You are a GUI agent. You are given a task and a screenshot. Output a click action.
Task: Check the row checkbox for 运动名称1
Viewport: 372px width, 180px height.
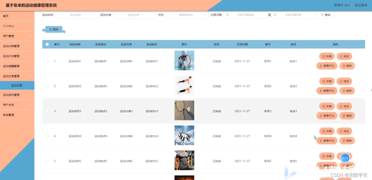[x=47, y=61]
